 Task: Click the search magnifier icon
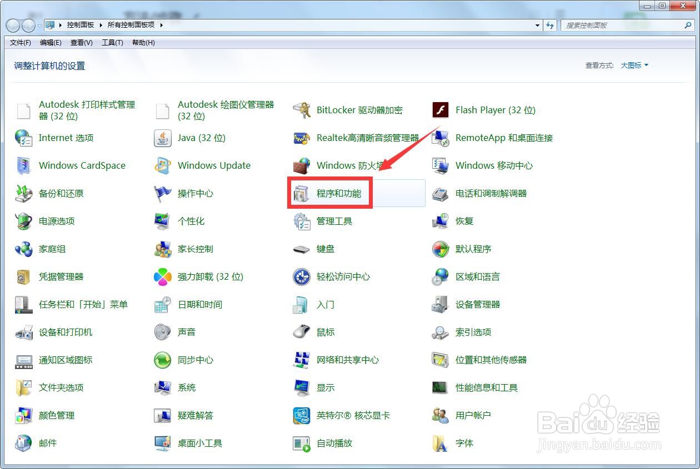click(688, 26)
